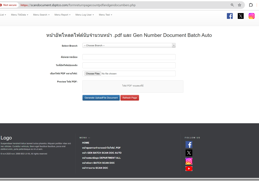Click the คีย์เลขเวชเบียน text input field
Viewport: 259px width, 181px height.
coord(129,57)
